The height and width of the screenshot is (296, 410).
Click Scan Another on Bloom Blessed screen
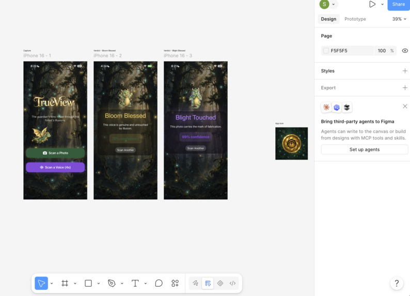click(125, 150)
